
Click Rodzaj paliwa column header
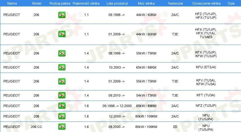(x=60, y=3)
